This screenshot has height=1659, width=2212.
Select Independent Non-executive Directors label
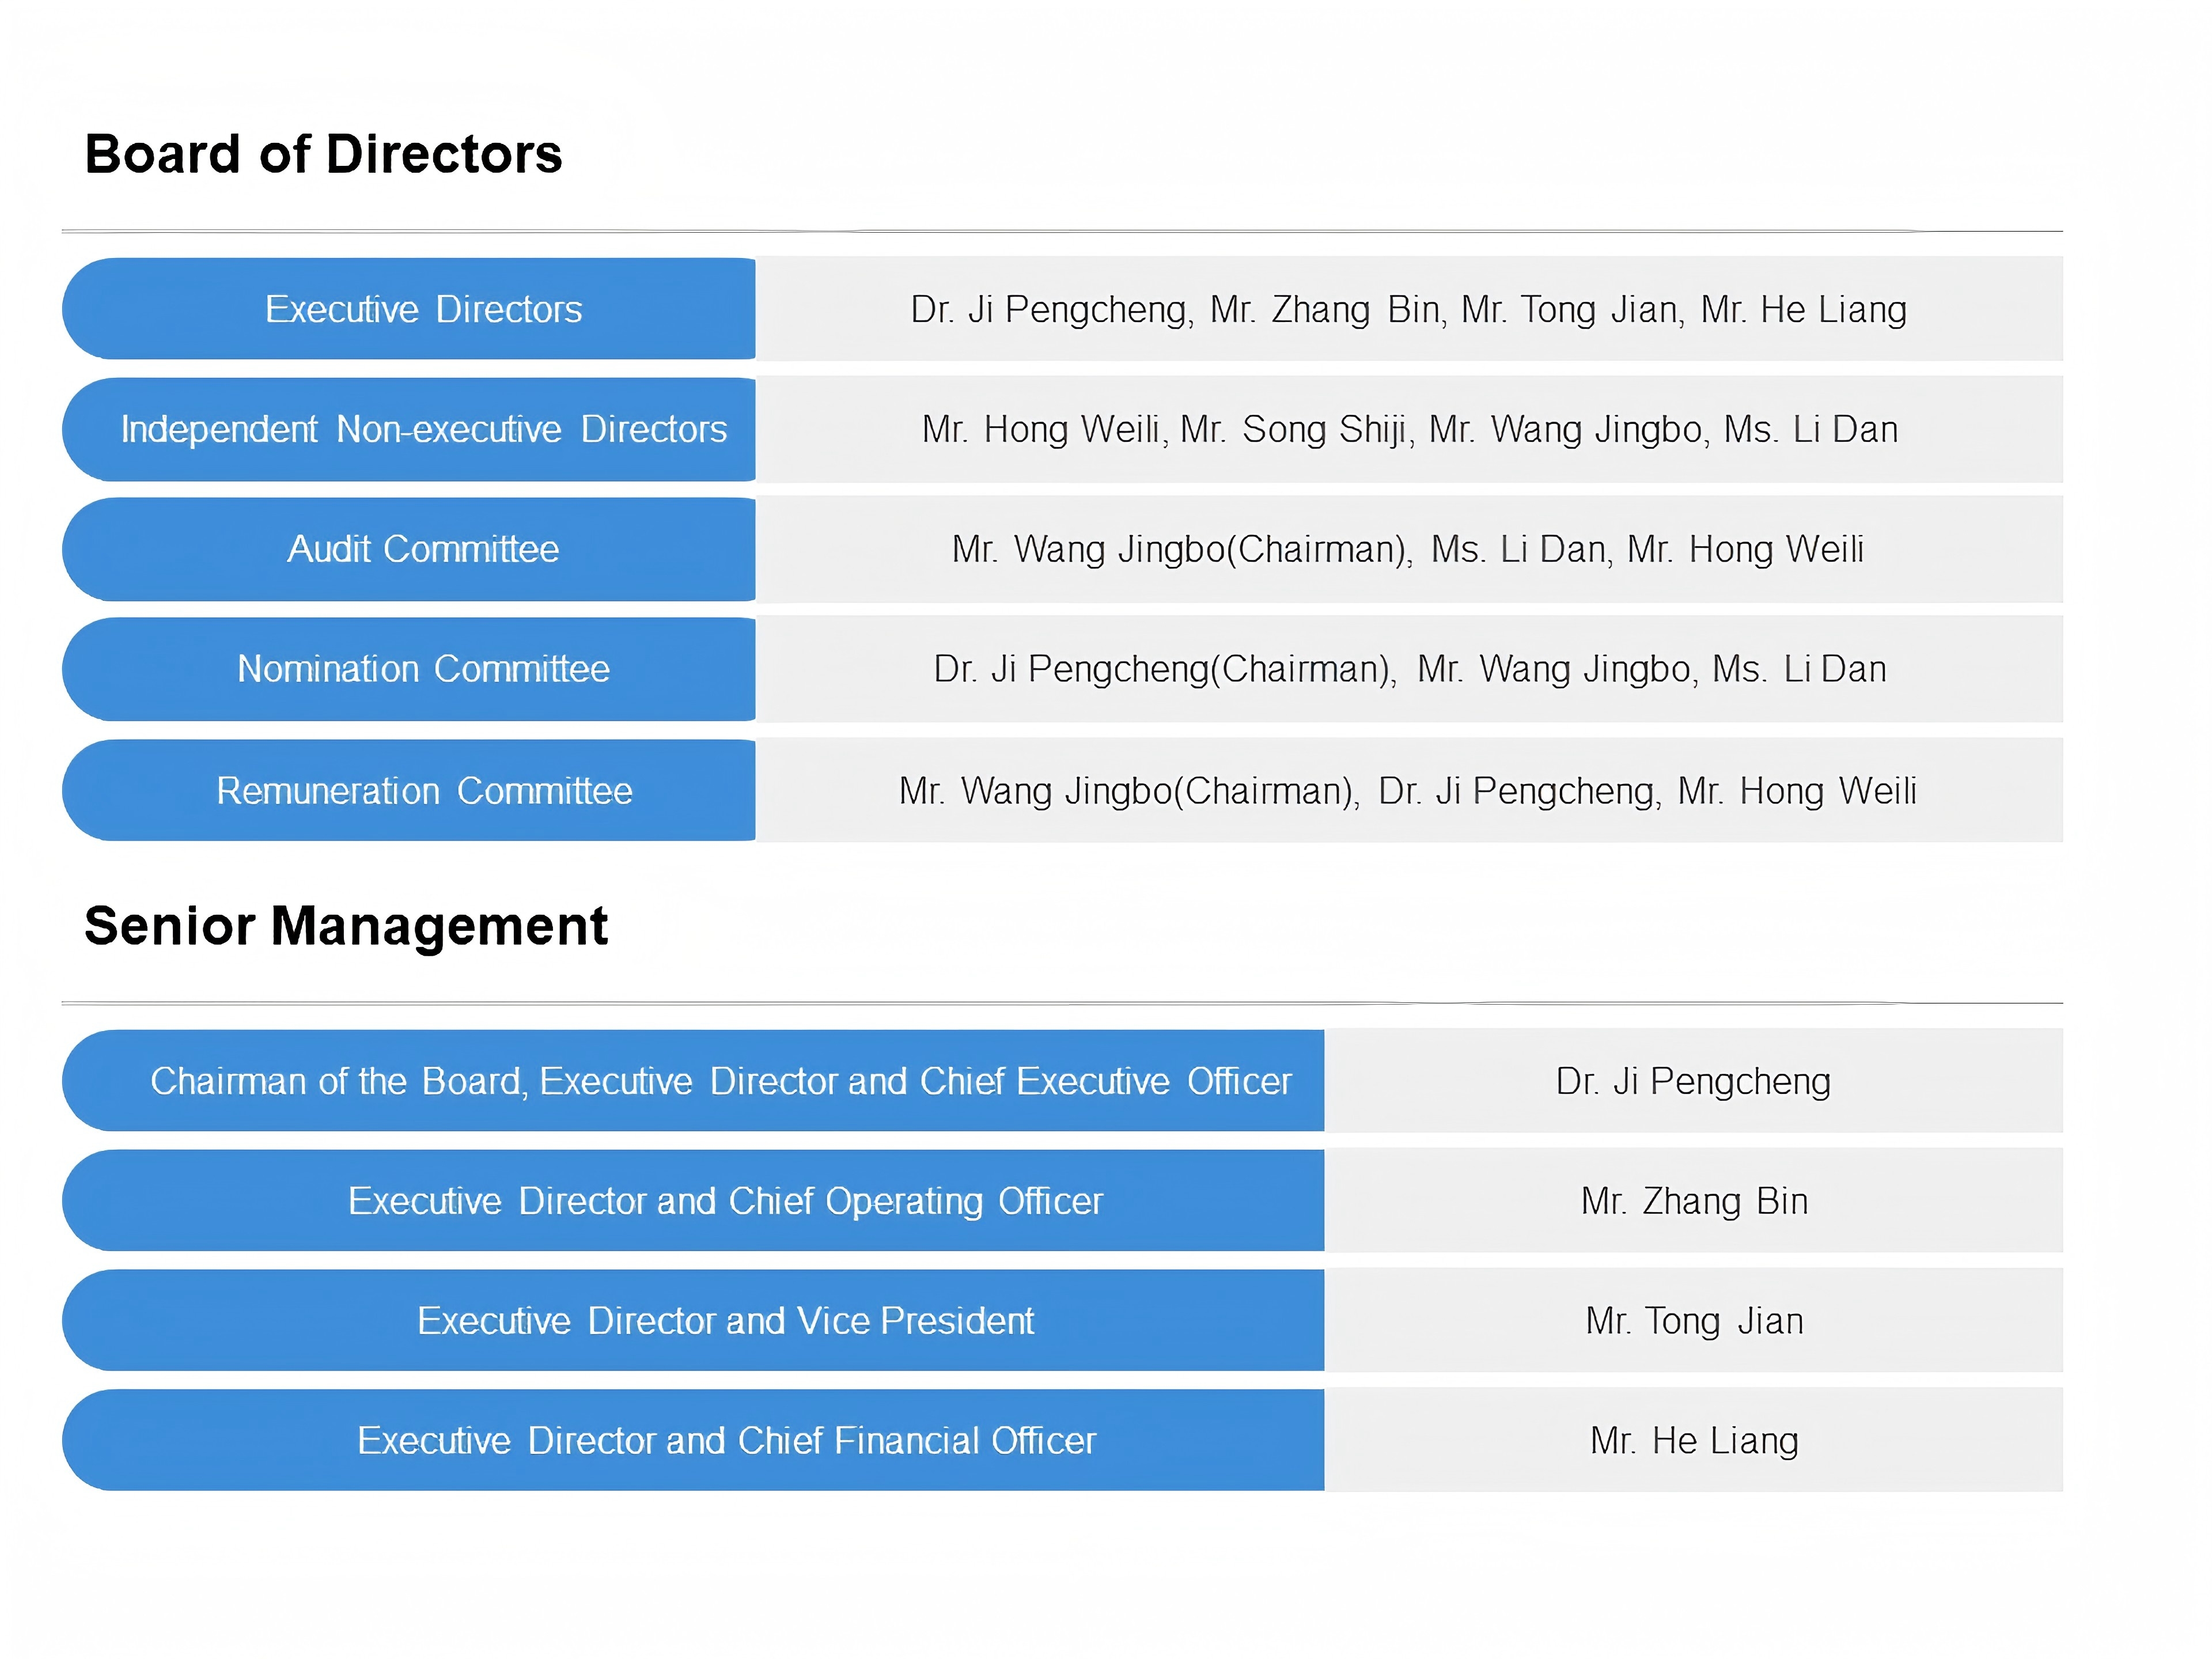click(423, 429)
